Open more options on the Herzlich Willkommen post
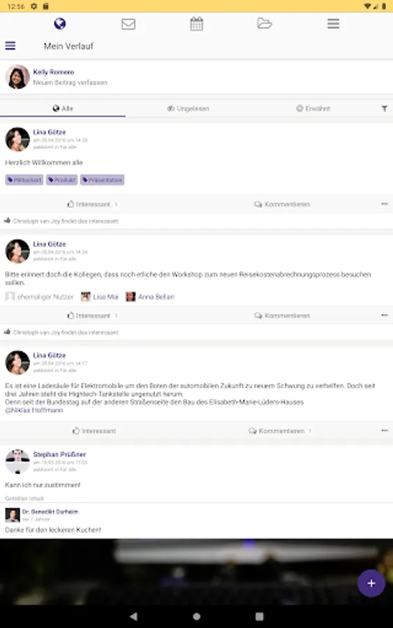Image resolution: width=393 pixels, height=628 pixels. coord(385,204)
